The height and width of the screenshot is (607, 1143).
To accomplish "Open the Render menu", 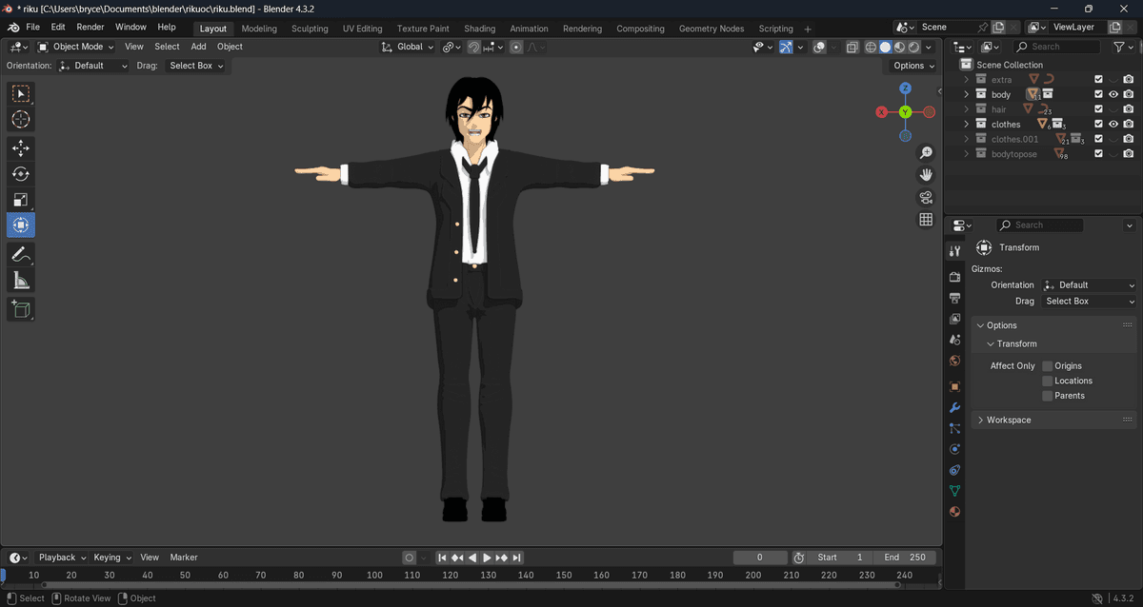I will (90, 28).
